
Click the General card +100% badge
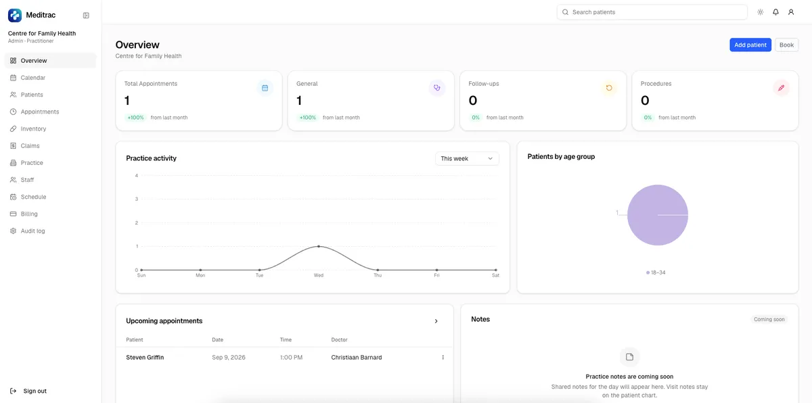coord(308,118)
